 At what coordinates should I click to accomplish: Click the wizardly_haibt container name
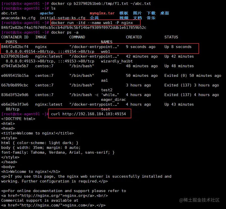pos(117,61)
